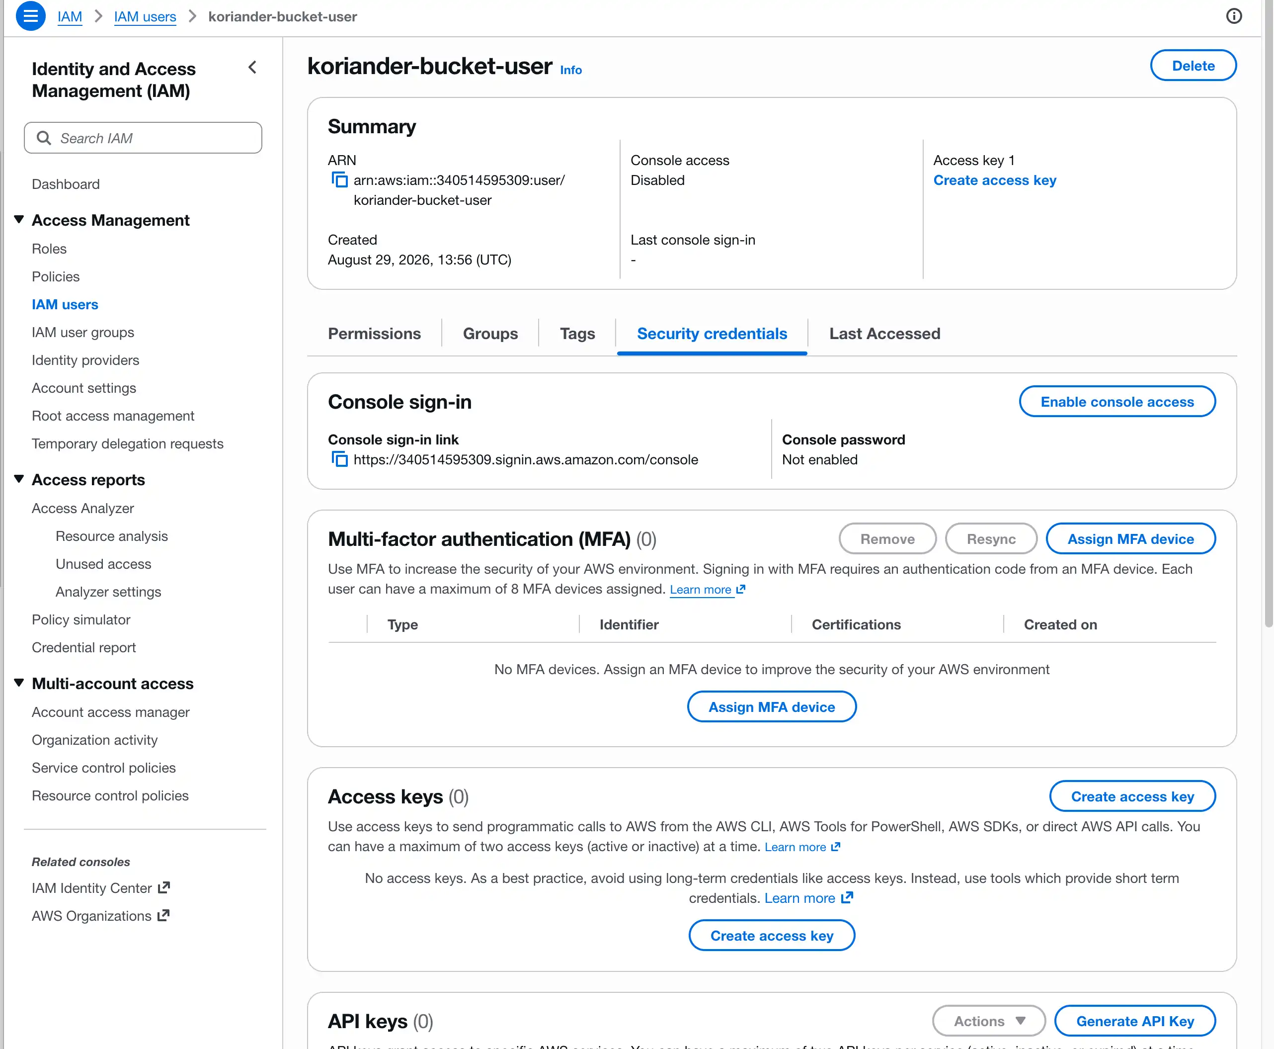Click the Resync MFA button
This screenshot has width=1274, height=1049.
pyautogui.click(x=991, y=538)
